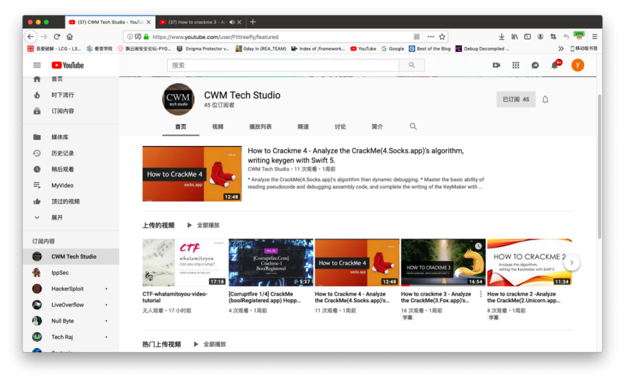The image size is (625, 382).
Task: Click the VPN extension icon
Action: point(579,36)
